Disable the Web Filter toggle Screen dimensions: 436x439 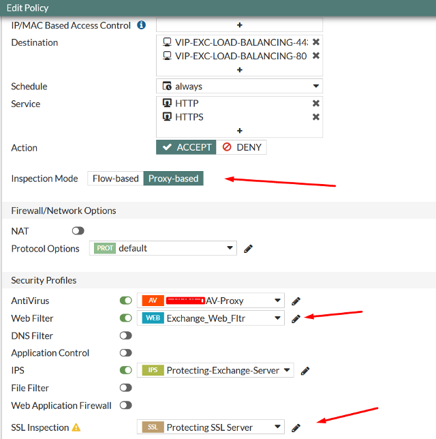[x=126, y=318]
